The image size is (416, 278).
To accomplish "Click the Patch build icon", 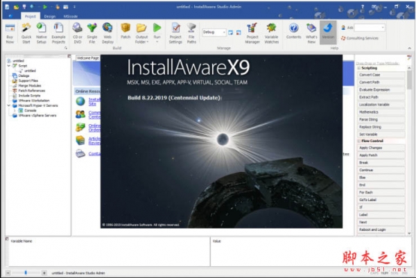I will coord(125,31).
